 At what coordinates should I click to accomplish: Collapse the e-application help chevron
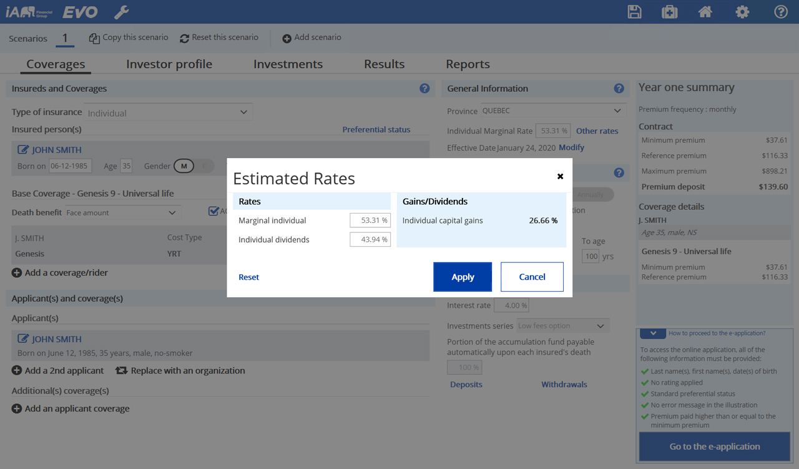point(652,333)
